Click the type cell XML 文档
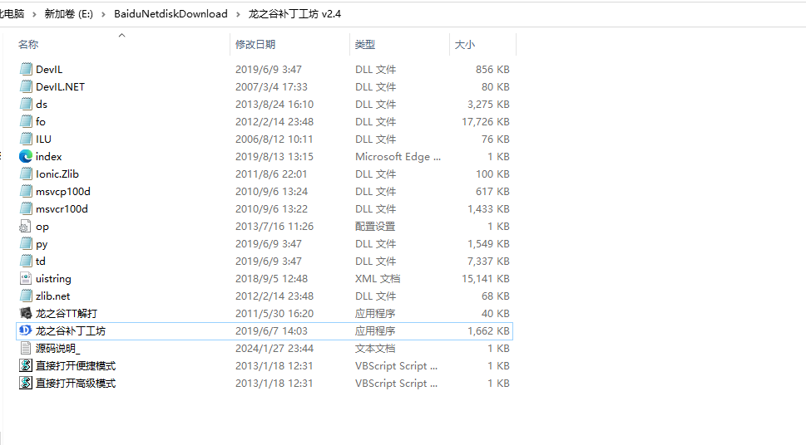Viewport: 806px width, 445px height. click(x=378, y=279)
